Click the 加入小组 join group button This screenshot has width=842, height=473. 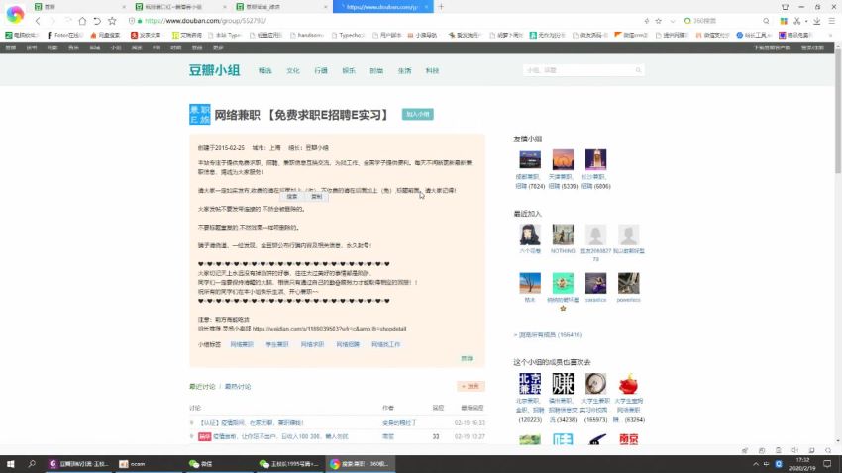click(x=418, y=114)
